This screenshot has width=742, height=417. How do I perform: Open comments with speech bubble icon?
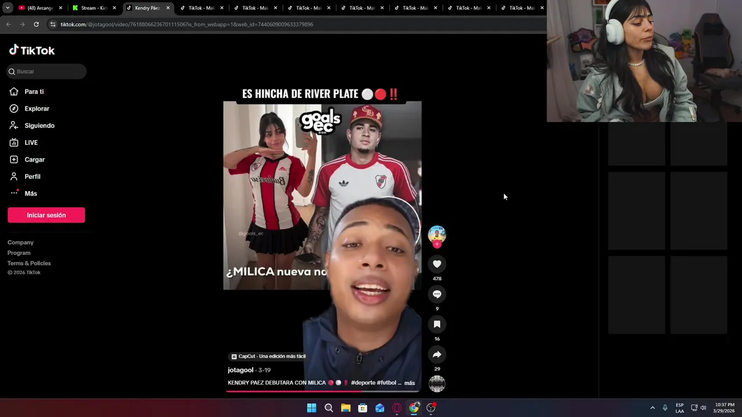coord(437,294)
